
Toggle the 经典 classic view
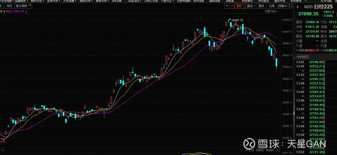(x=272, y=6)
